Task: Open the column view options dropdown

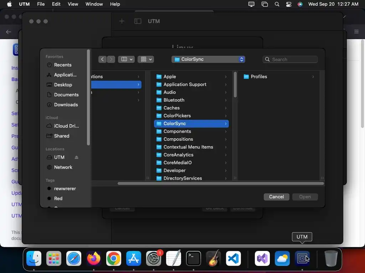Action: [127, 59]
